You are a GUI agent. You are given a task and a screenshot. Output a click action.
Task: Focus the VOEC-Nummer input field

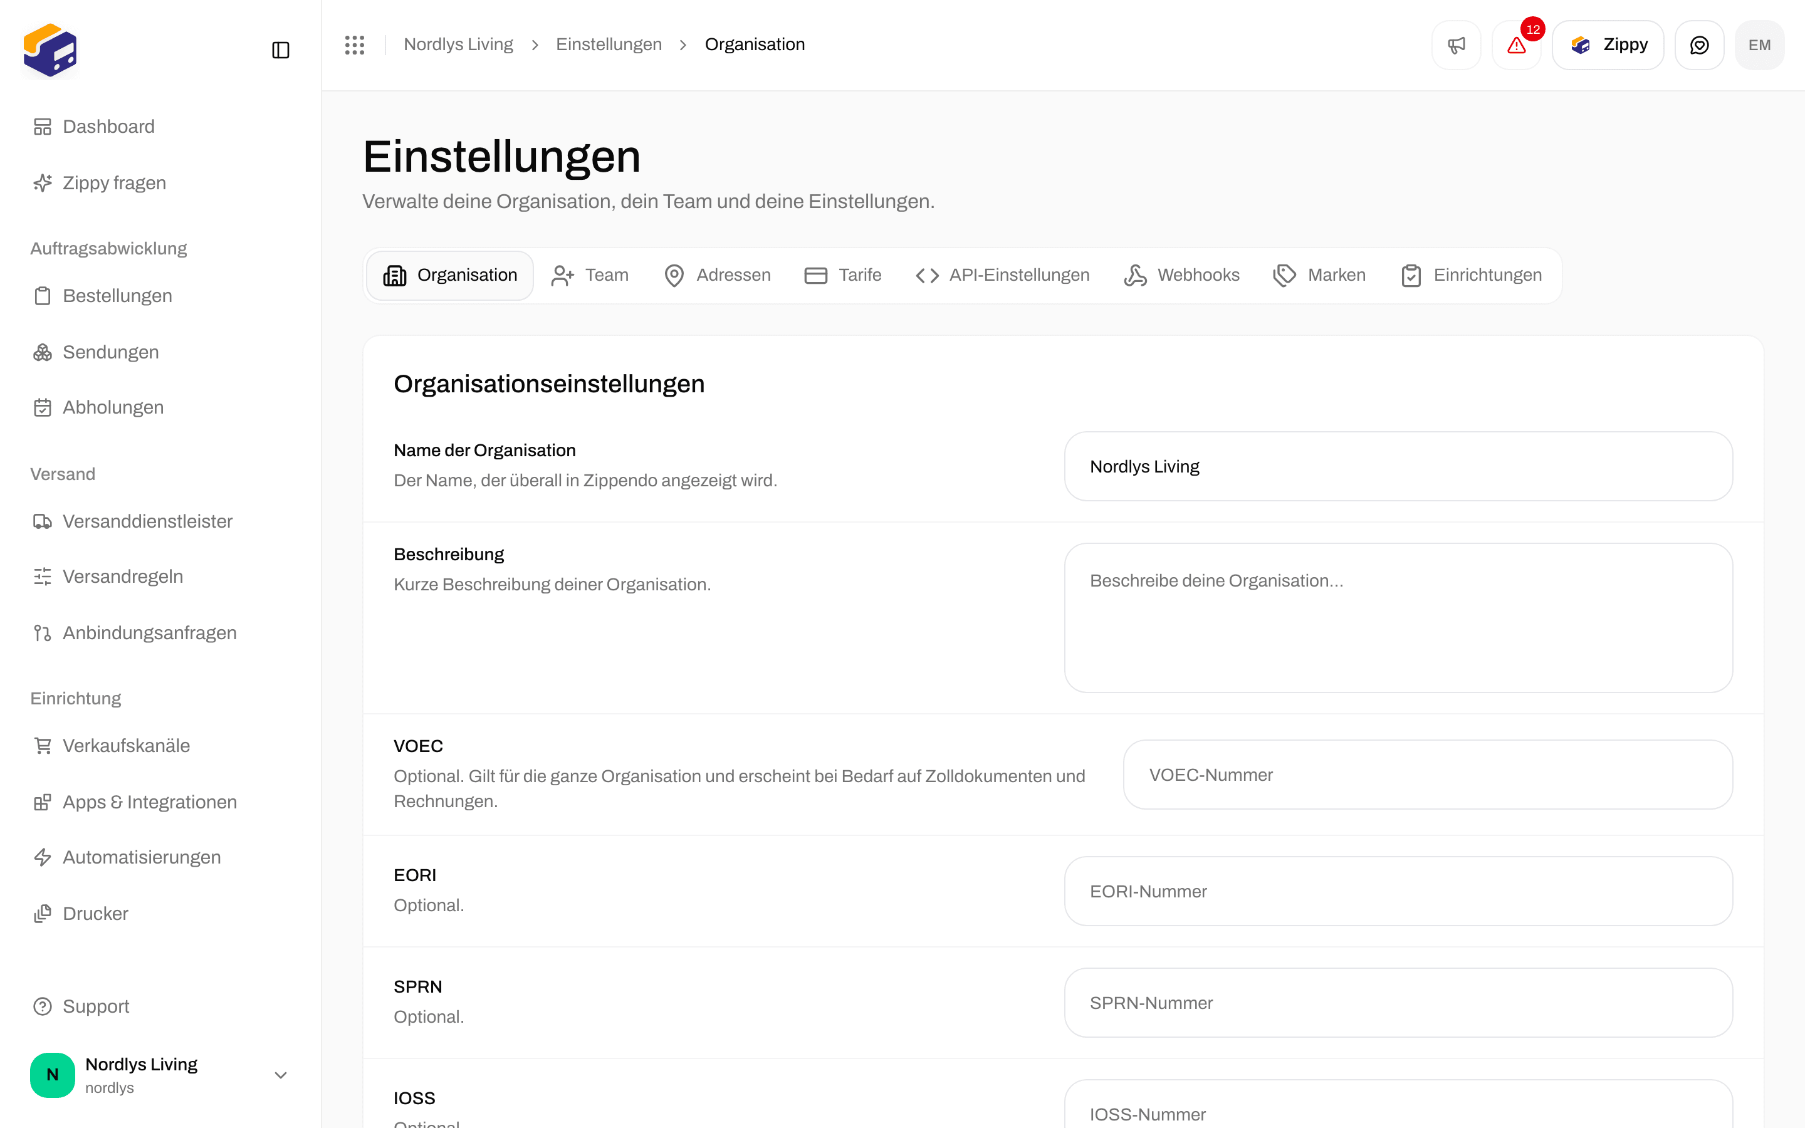(x=1428, y=775)
